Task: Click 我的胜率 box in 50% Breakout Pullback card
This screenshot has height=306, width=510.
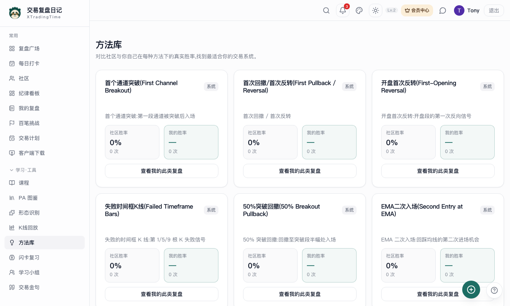Action: click(329, 265)
